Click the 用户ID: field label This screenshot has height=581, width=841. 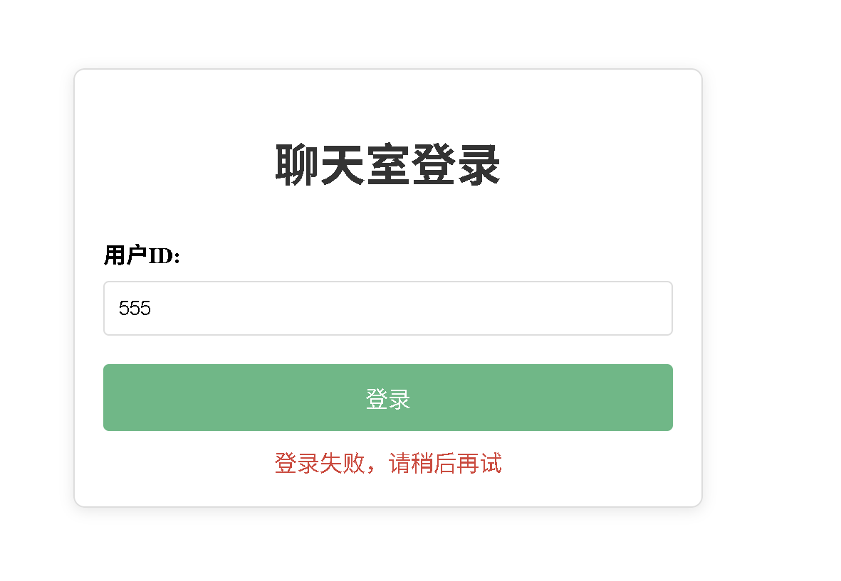(142, 255)
